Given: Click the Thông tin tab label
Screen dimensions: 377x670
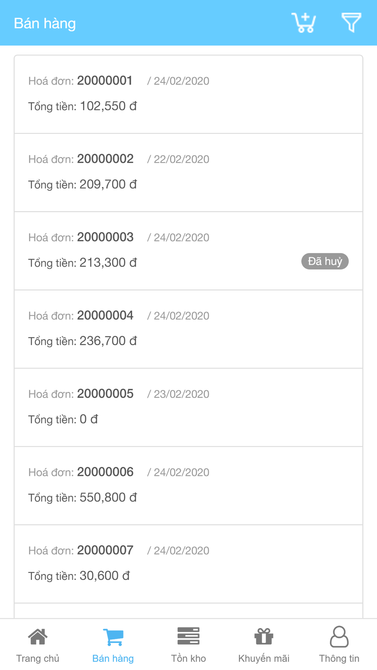Looking at the screenshot, I should pyautogui.click(x=339, y=658).
